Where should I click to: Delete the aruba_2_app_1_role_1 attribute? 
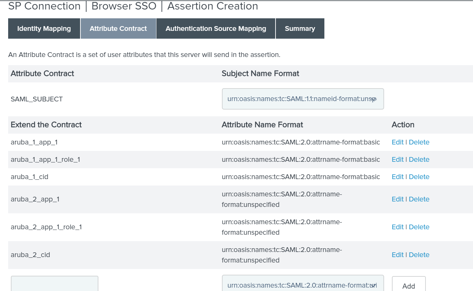click(x=419, y=227)
